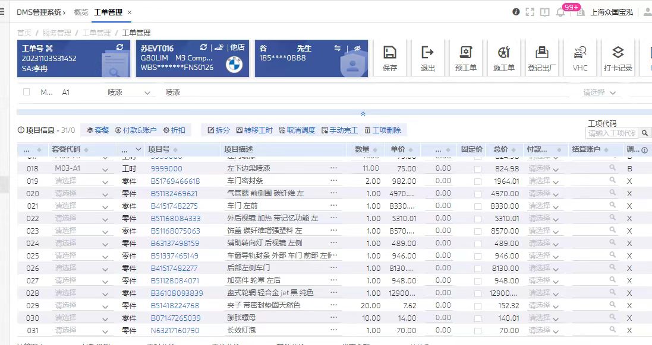Click the 套餐 toolbar button

click(97, 130)
